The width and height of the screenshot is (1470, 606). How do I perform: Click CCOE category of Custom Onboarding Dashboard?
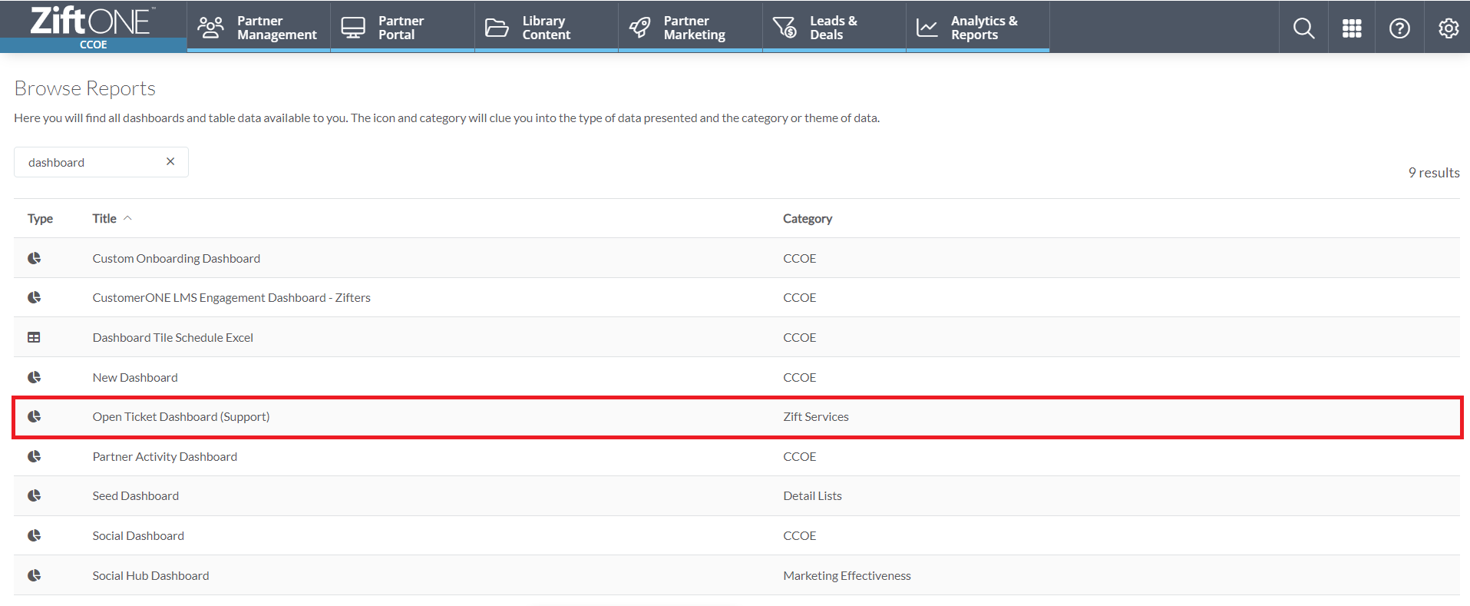pyautogui.click(x=799, y=258)
